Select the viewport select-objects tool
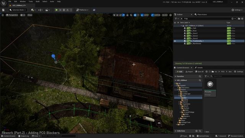245x138 pixels. pyautogui.click(x=114, y=15)
